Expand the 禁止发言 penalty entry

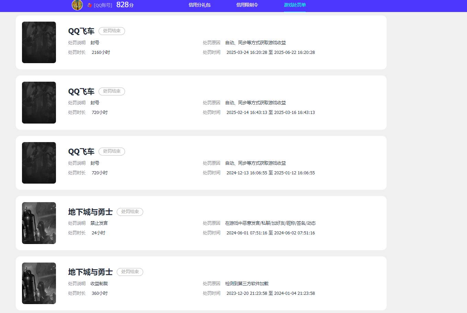click(100, 223)
